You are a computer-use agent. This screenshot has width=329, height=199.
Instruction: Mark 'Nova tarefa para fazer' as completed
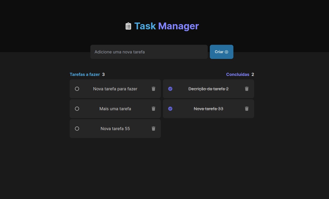coord(77,89)
